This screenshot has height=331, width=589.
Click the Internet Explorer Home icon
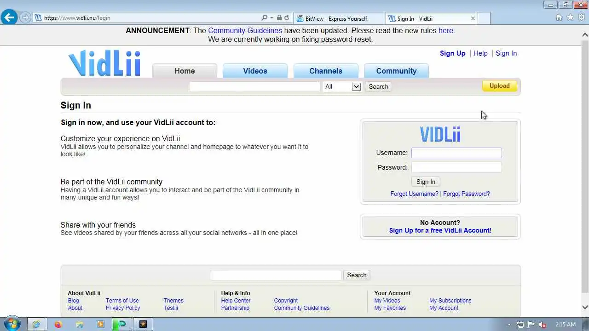click(x=559, y=17)
